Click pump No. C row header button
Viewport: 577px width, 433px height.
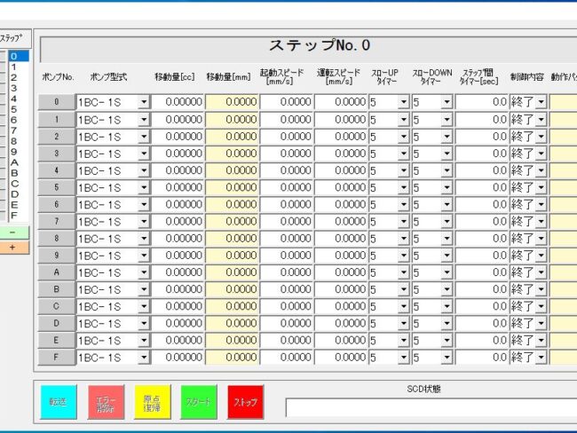pyautogui.click(x=57, y=306)
